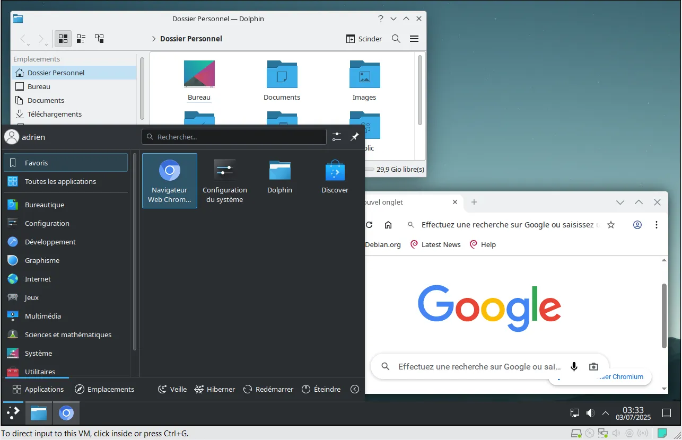This screenshot has height=440, width=682.
Task: Switch Dolphin to details tree view
Action: point(99,39)
